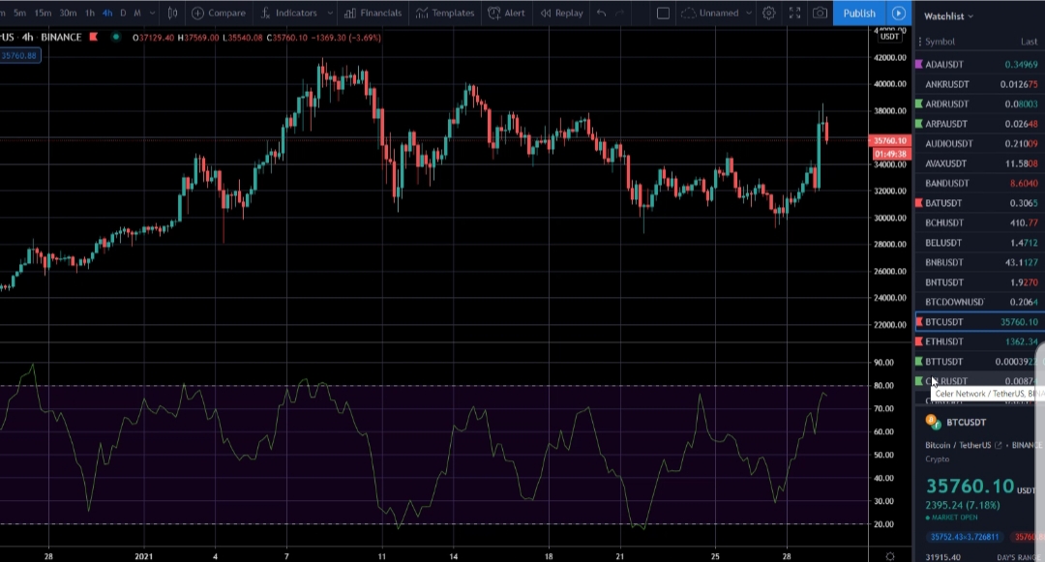This screenshot has width=1045, height=562.
Task: Select ANKRUSDT in the watchlist
Action: tap(979, 84)
